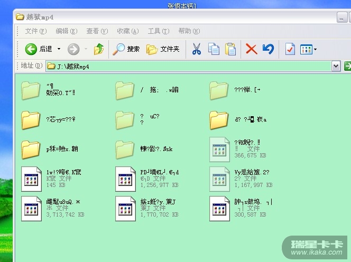Select the folder named ?芯┬y=??
Image resolution: width=351 pixels, height=262 pixels.
click(31, 120)
